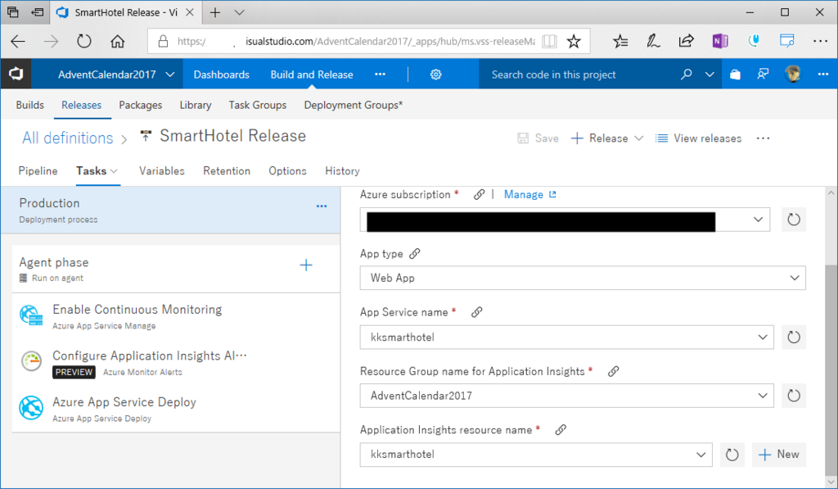The width and height of the screenshot is (838, 489).
Task: Open Application Insights resource name dropdown
Action: (536, 455)
